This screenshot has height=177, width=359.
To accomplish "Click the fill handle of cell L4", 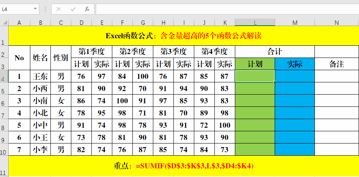I will [x=275, y=82].
